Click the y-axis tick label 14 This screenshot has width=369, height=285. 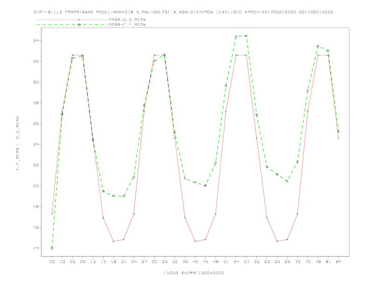click(x=35, y=248)
